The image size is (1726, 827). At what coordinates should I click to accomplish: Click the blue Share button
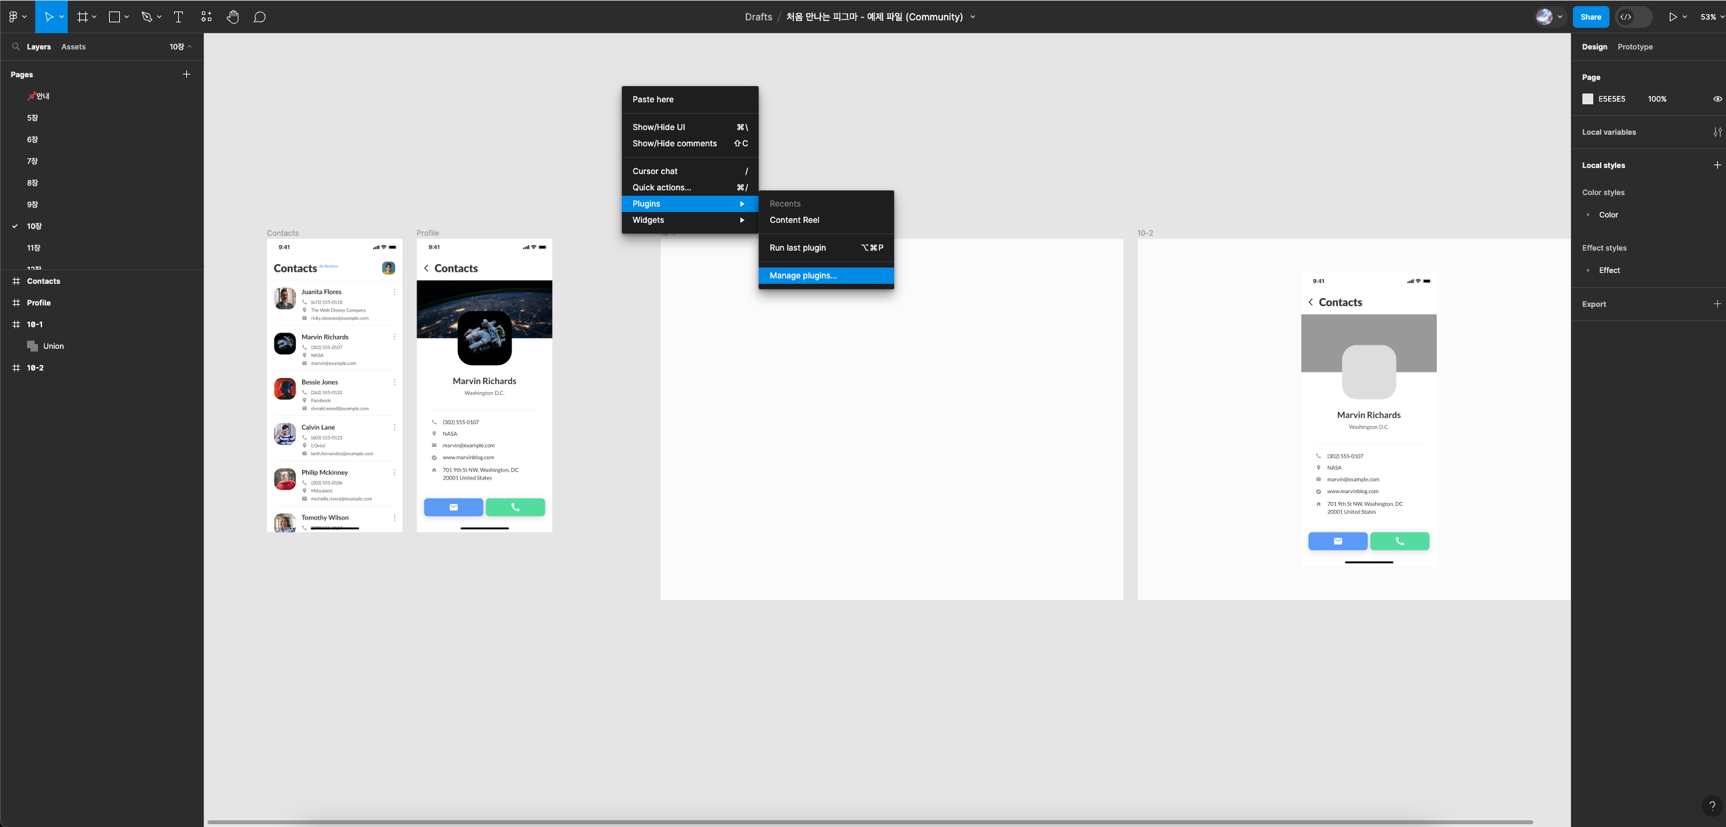click(1591, 17)
